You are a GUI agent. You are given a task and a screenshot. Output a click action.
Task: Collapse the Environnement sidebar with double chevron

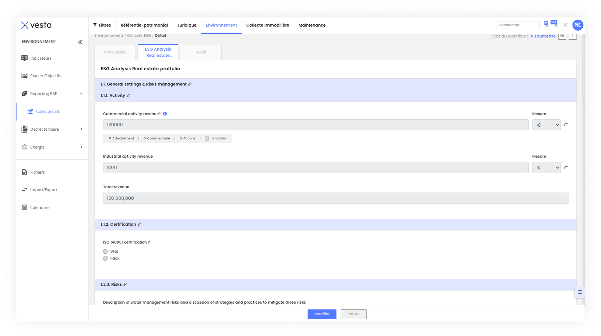pyautogui.click(x=80, y=42)
